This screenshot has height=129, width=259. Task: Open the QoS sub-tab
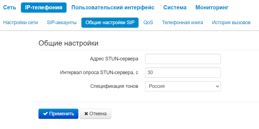pos(148,23)
